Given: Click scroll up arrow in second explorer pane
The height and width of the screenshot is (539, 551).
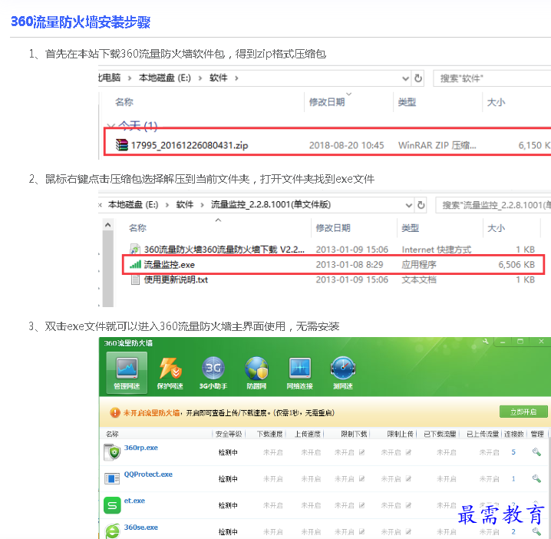Looking at the screenshot, I should click(108, 225).
